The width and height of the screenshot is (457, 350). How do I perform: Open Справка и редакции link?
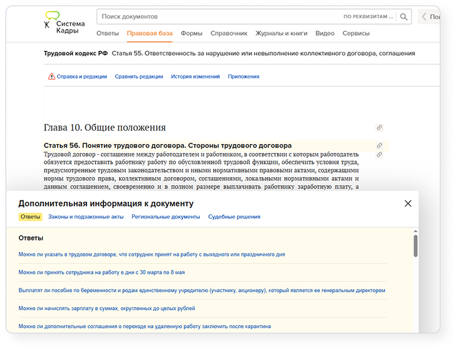81,76
